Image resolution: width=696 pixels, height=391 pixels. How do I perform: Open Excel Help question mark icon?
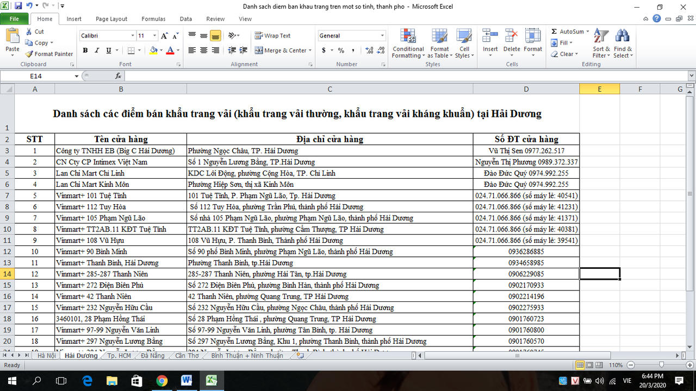click(x=657, y=19)
